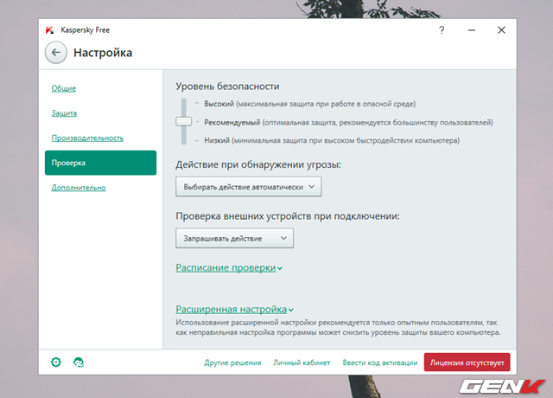
Task: Minimize the Kaspersky Free window
Action: coord(471,29)
